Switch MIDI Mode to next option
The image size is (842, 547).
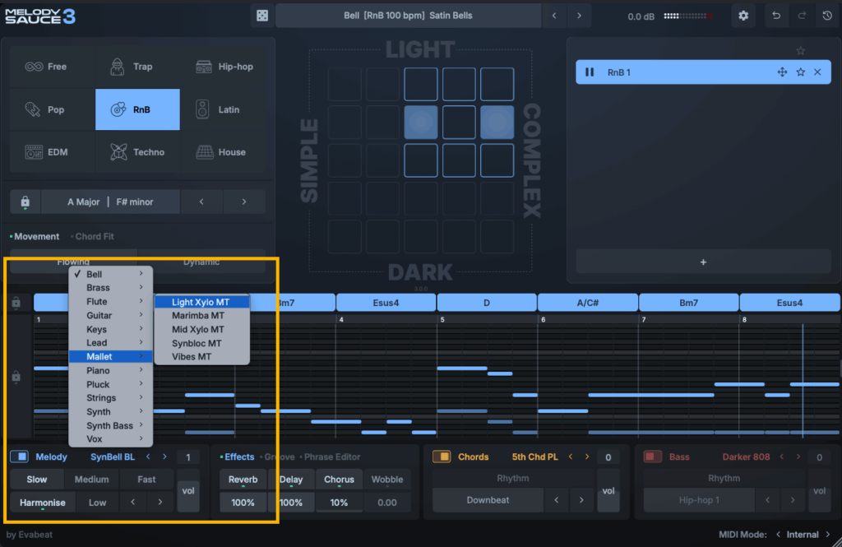tap(827, 535)
